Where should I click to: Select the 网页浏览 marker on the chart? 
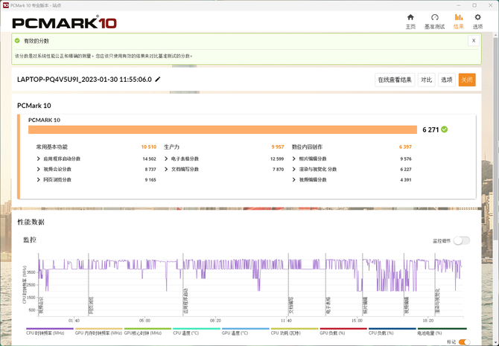pos(91,306)
